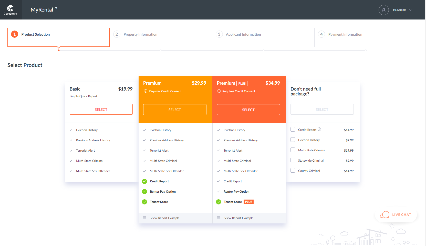Open the Applicant Information step tab
The image size is (426, 246).
[263, 37]
